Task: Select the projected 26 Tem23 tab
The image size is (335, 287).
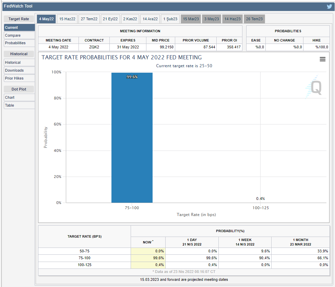Action: (x=254, y=19)
